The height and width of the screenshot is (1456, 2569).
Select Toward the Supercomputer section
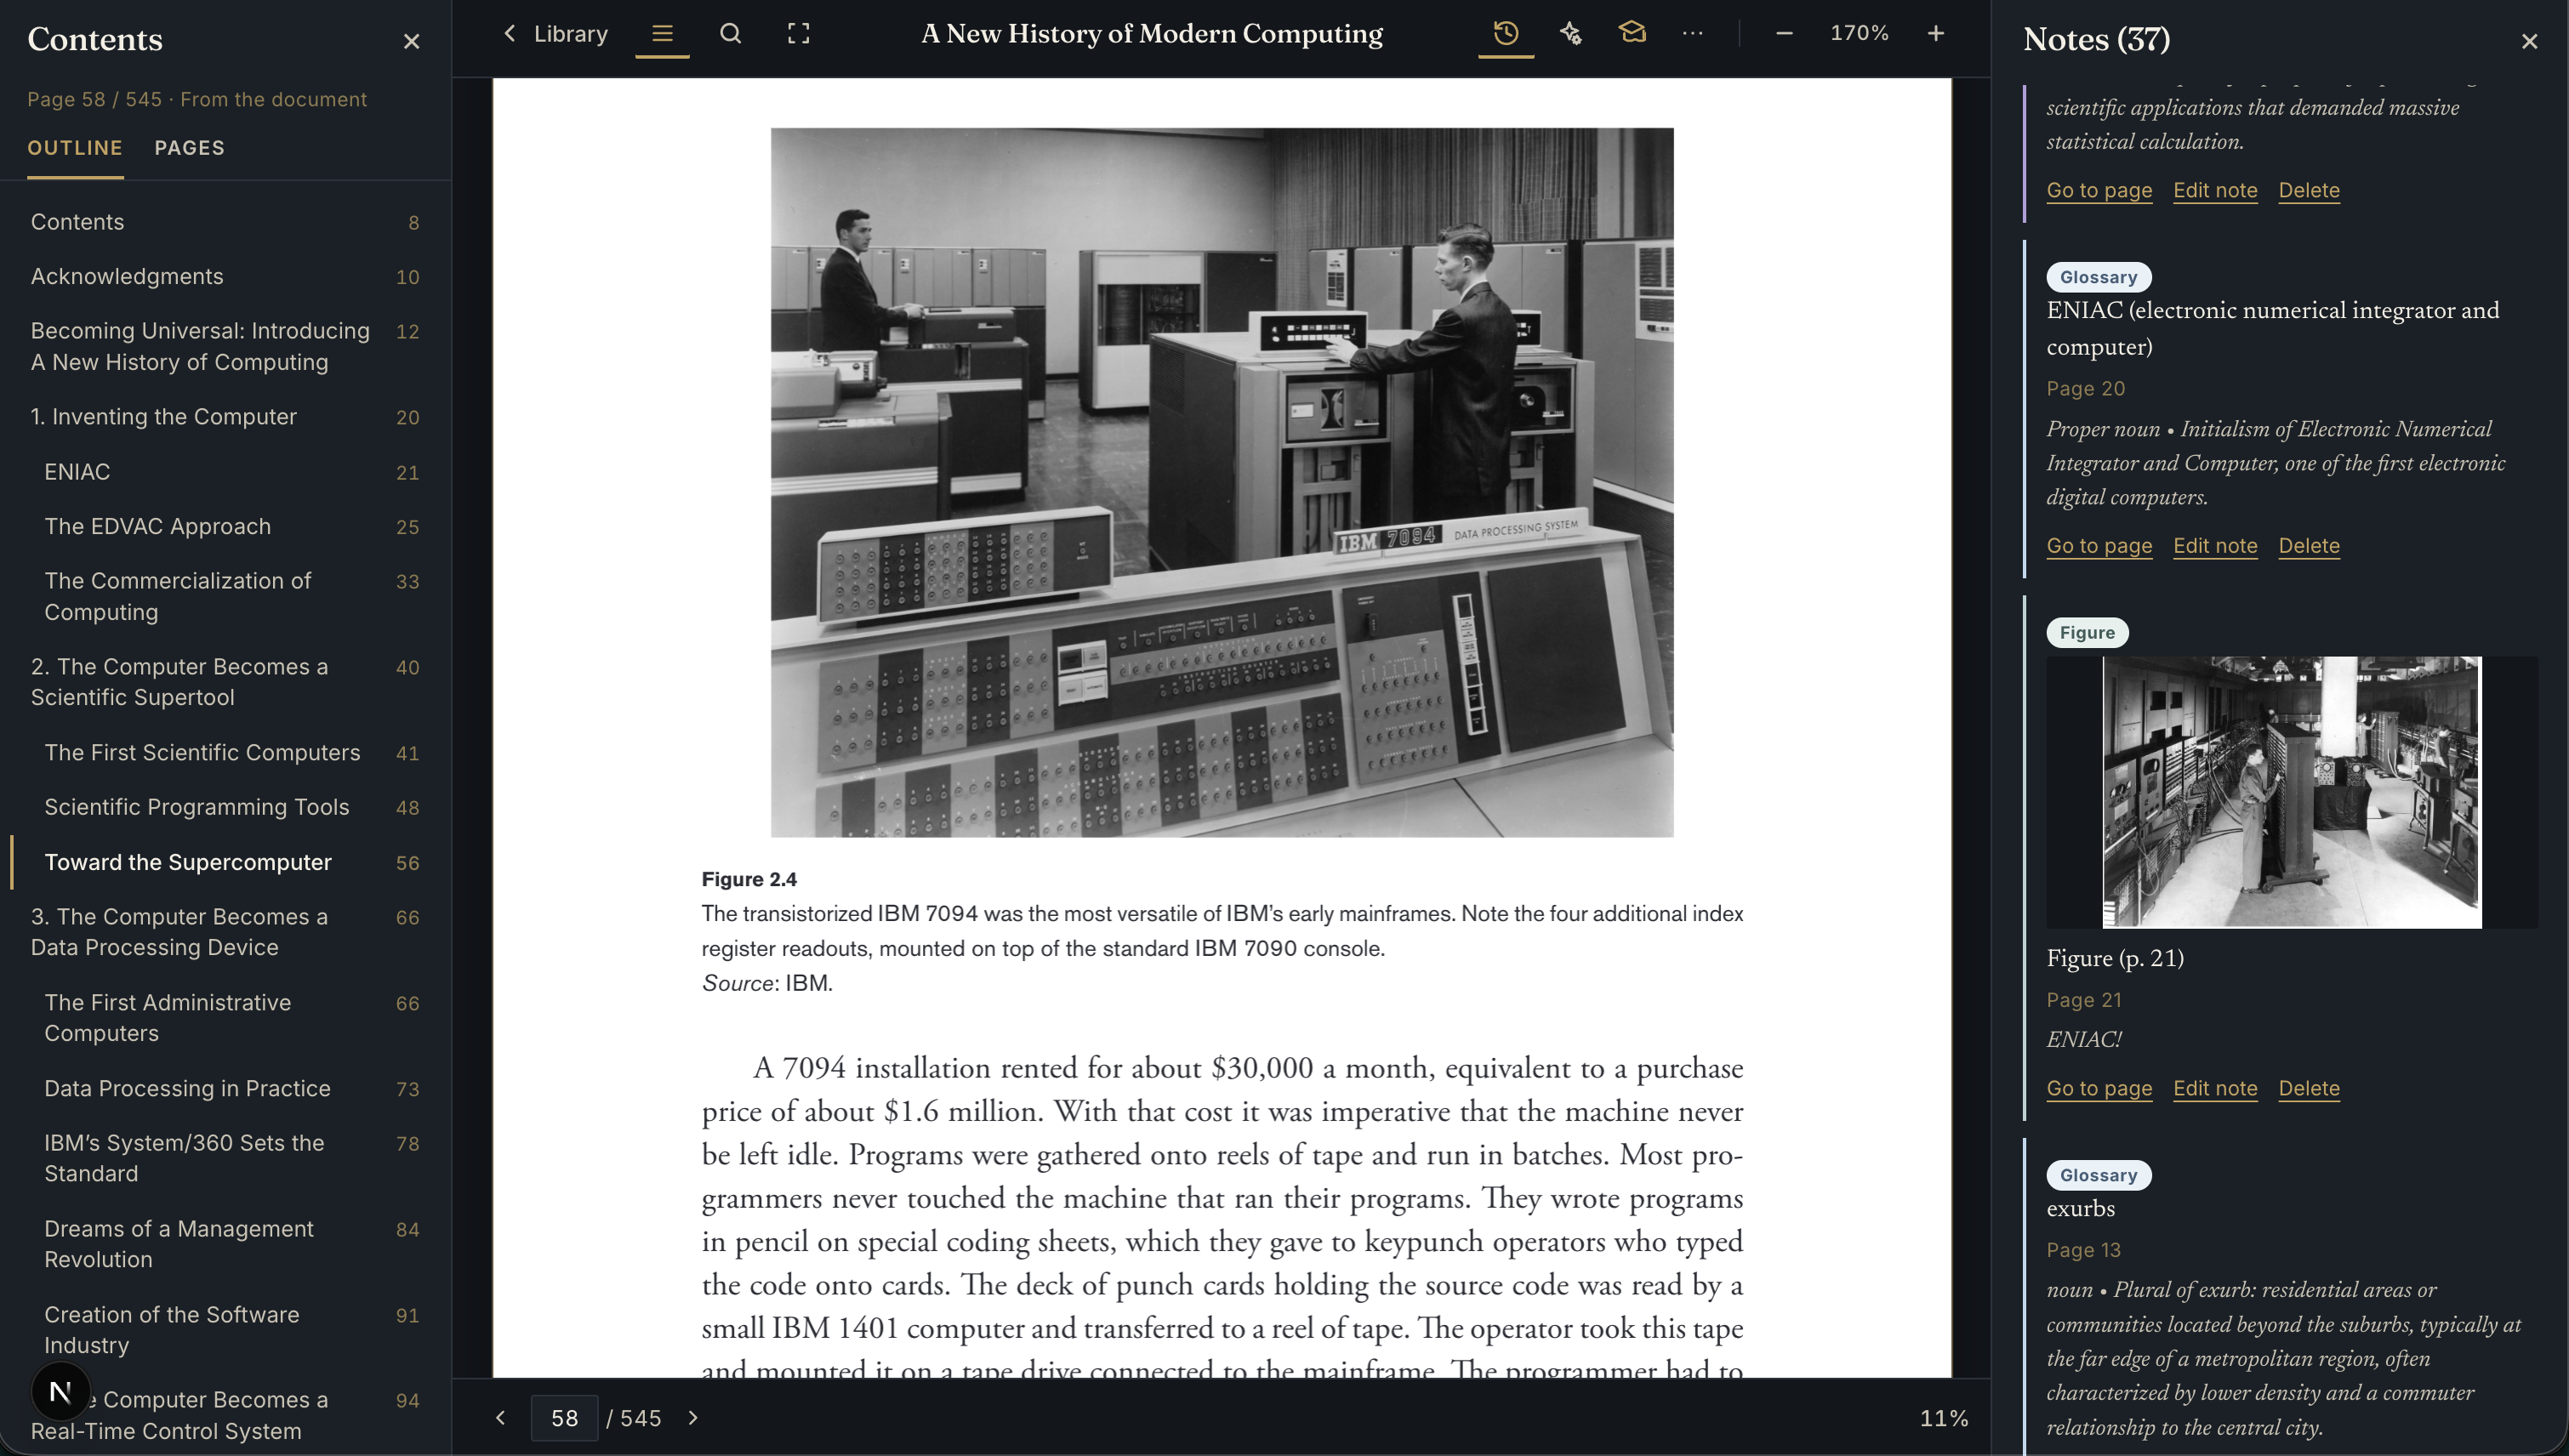coord(225,862)
